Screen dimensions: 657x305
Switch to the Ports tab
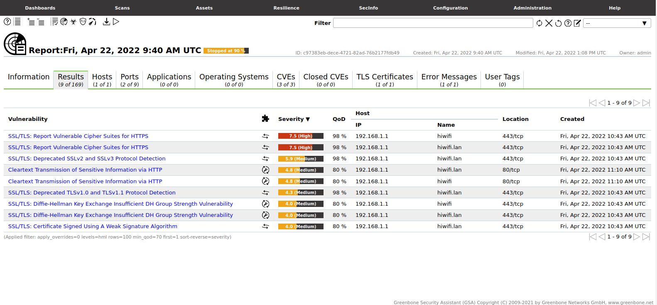[x=130, y=79]
